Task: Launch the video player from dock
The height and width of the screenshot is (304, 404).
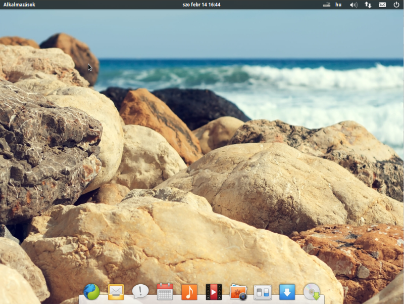Action: tap(214, 292)
